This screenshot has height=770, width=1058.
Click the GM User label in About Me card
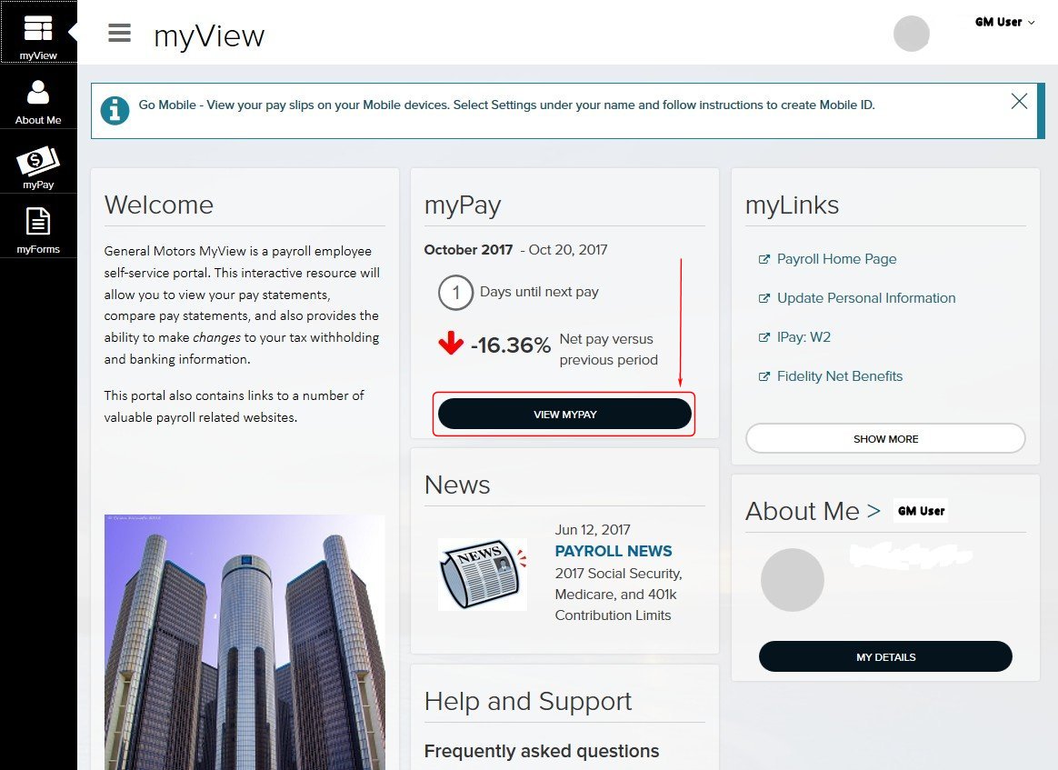(921, 511)
